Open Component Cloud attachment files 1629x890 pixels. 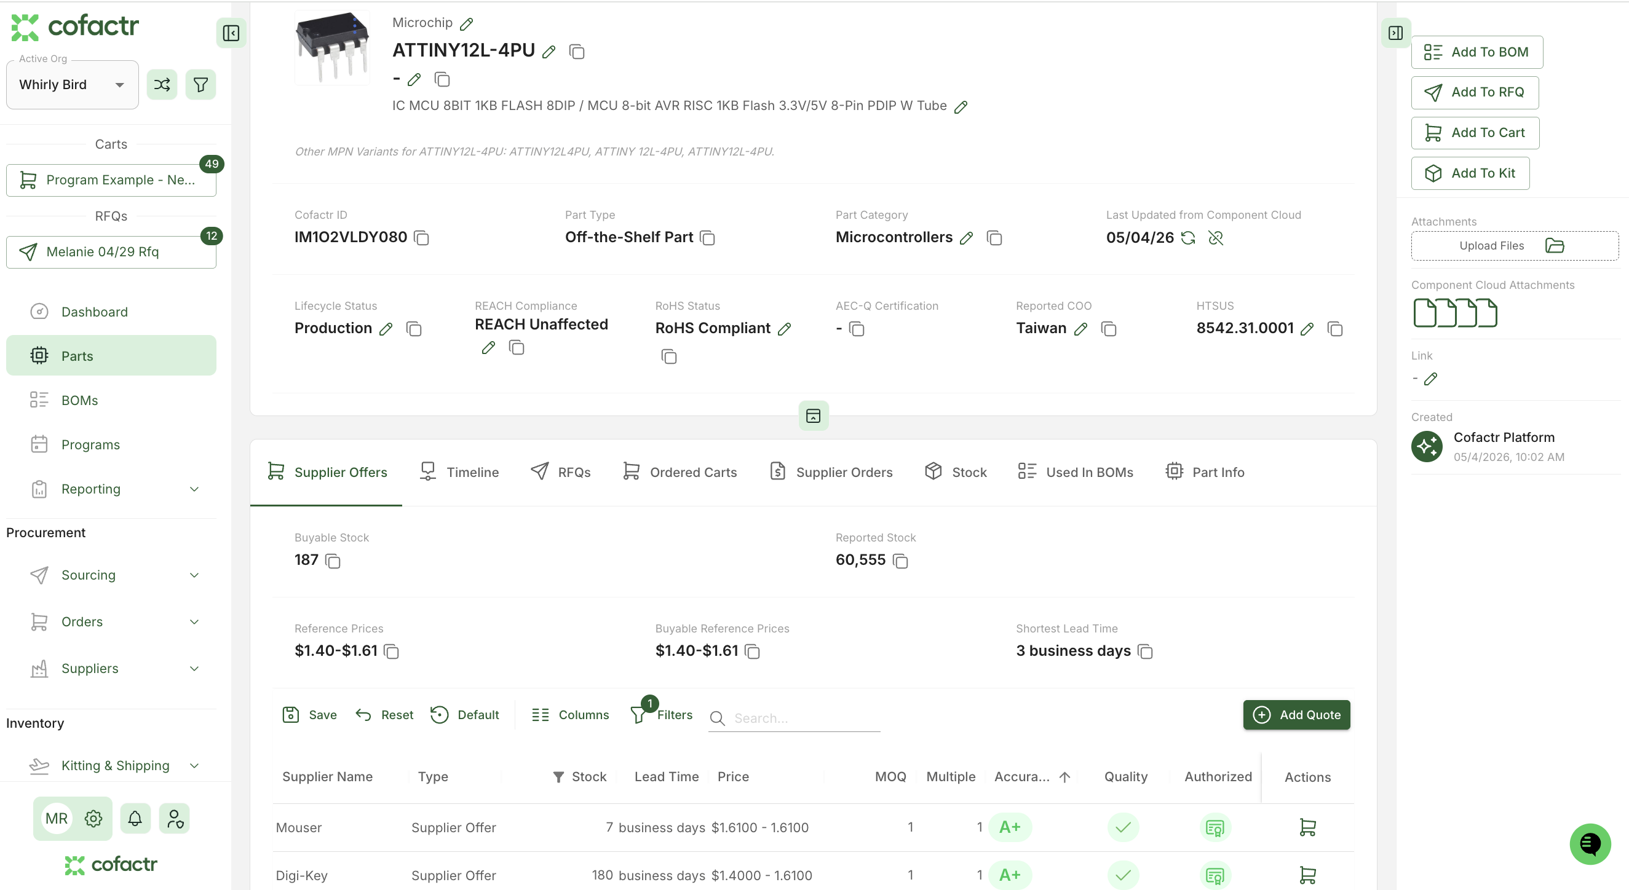coord(1455,313)
